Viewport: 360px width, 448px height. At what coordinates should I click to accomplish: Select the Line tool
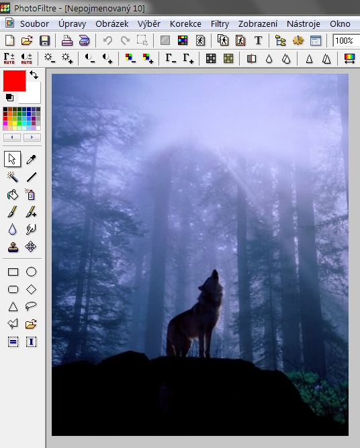click(31, 177)
